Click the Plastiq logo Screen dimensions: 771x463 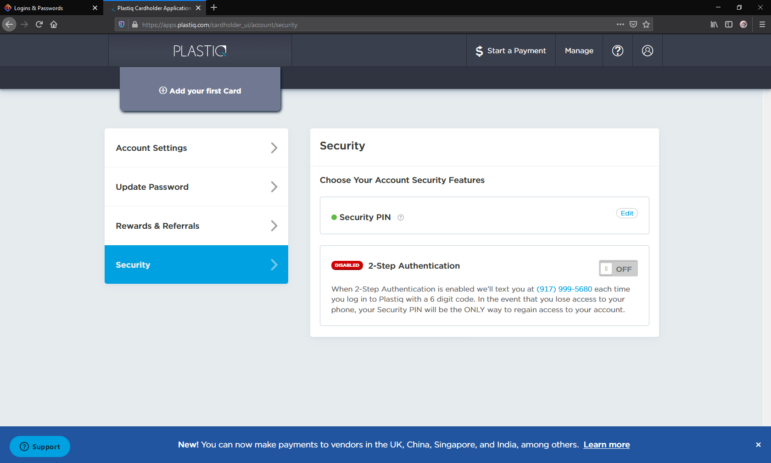[x=200, y=51]
